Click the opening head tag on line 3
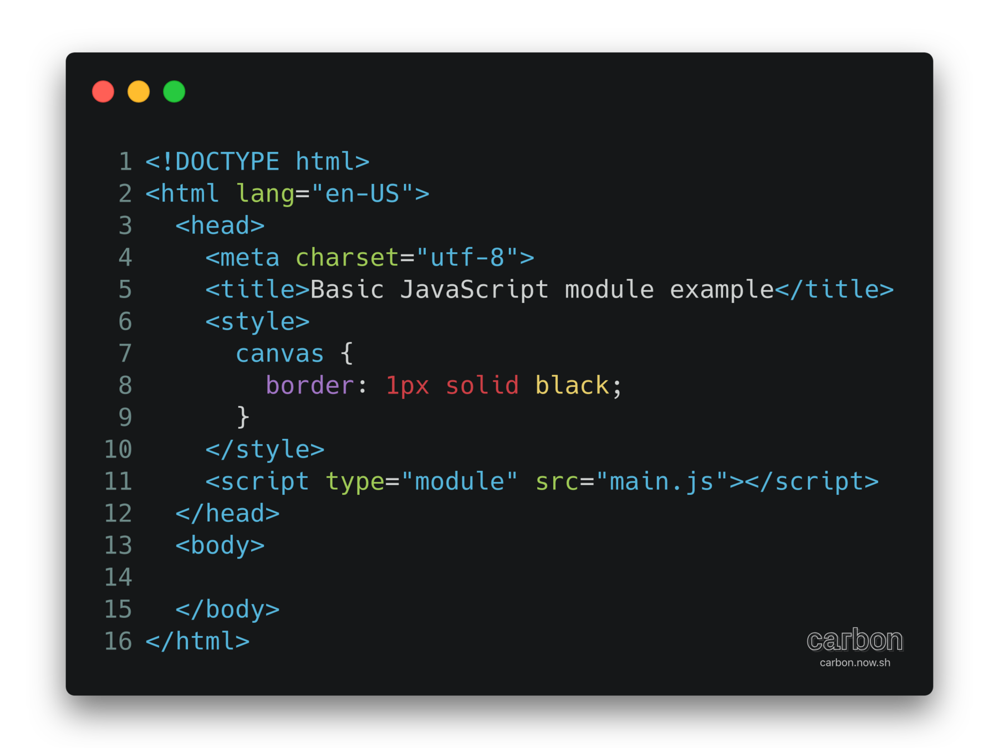The height and width of the screenshot is (748, 999). pos(220,226)
